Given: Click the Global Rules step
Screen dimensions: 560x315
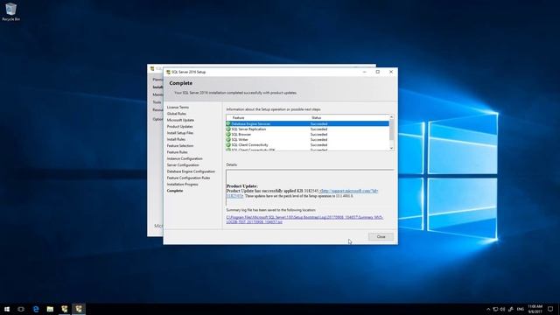Looking at the screenshot, I should click(177, 114).
